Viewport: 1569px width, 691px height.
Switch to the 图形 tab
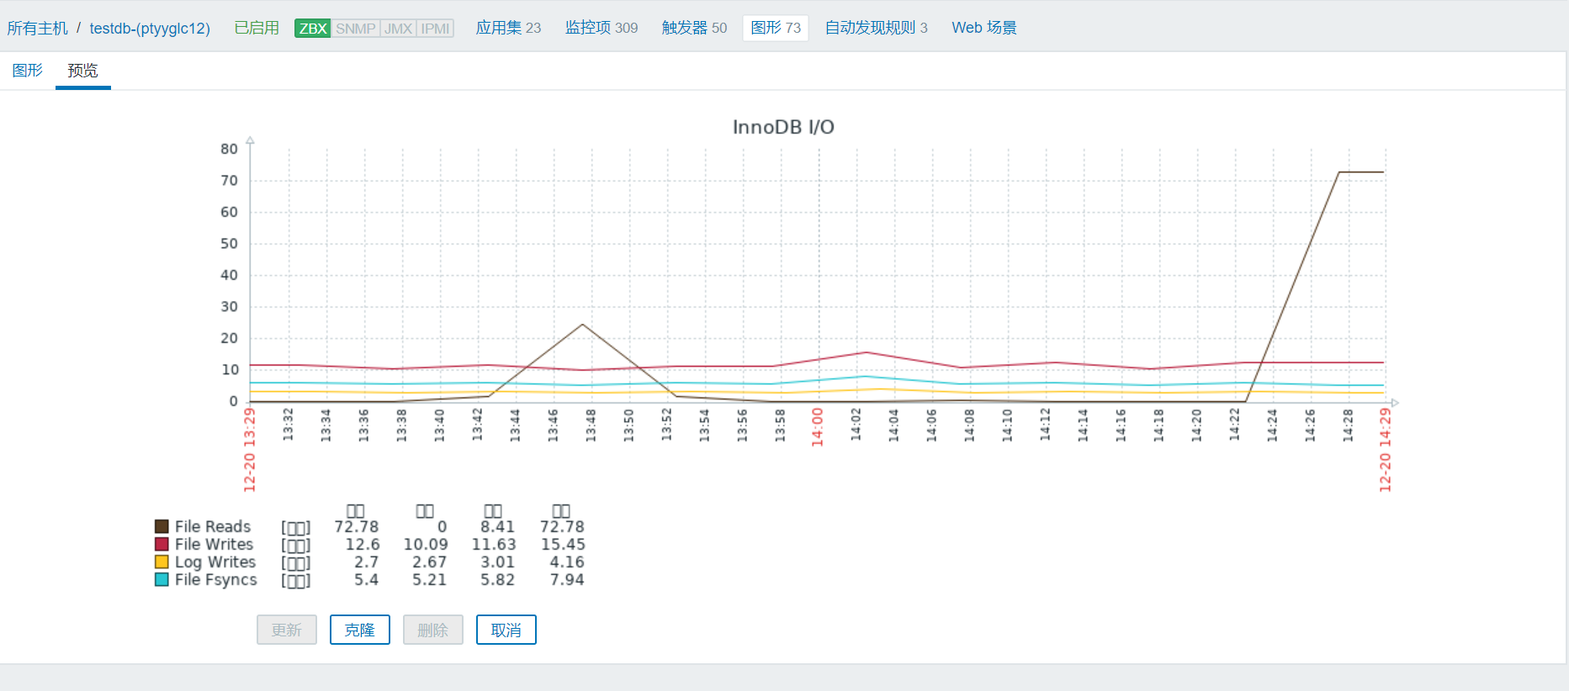coord(28,71)
